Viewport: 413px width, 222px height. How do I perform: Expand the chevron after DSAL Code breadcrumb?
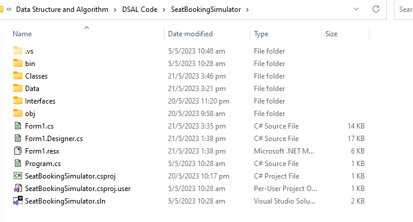[164, 10]
